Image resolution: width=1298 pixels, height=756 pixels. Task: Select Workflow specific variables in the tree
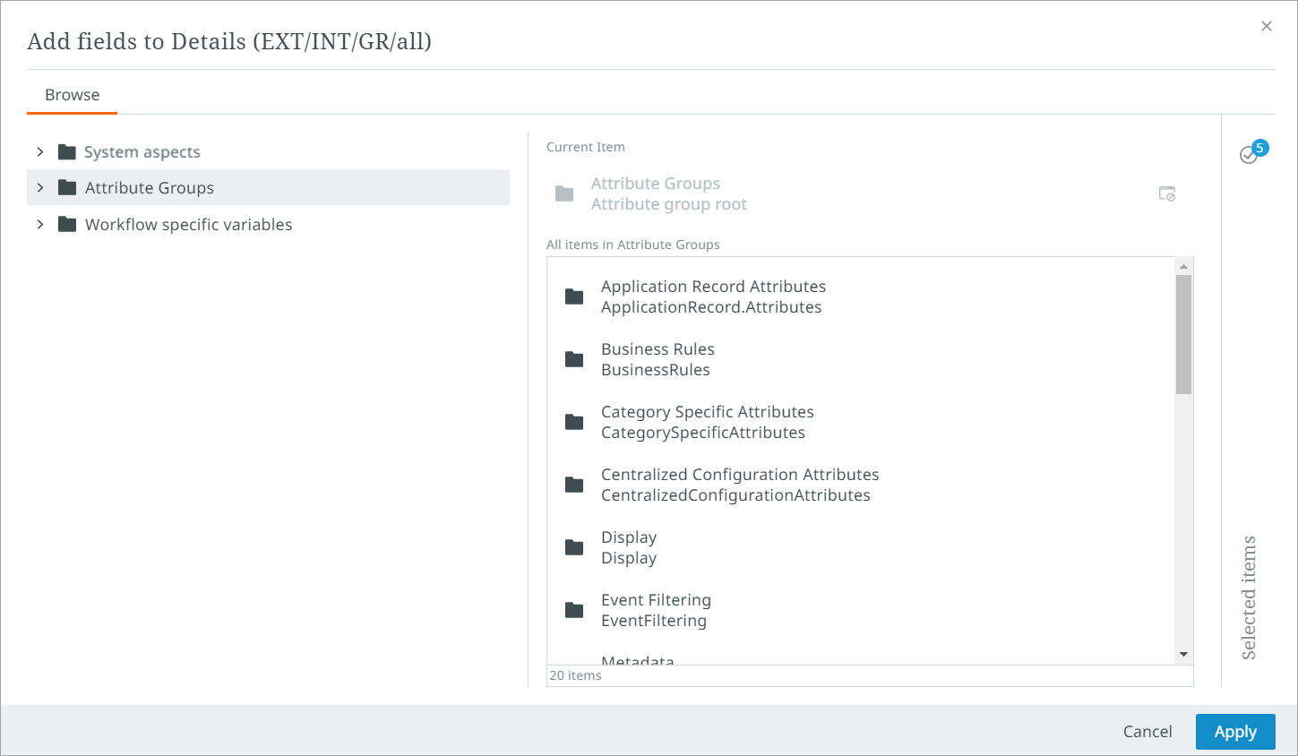click(188, 225)
